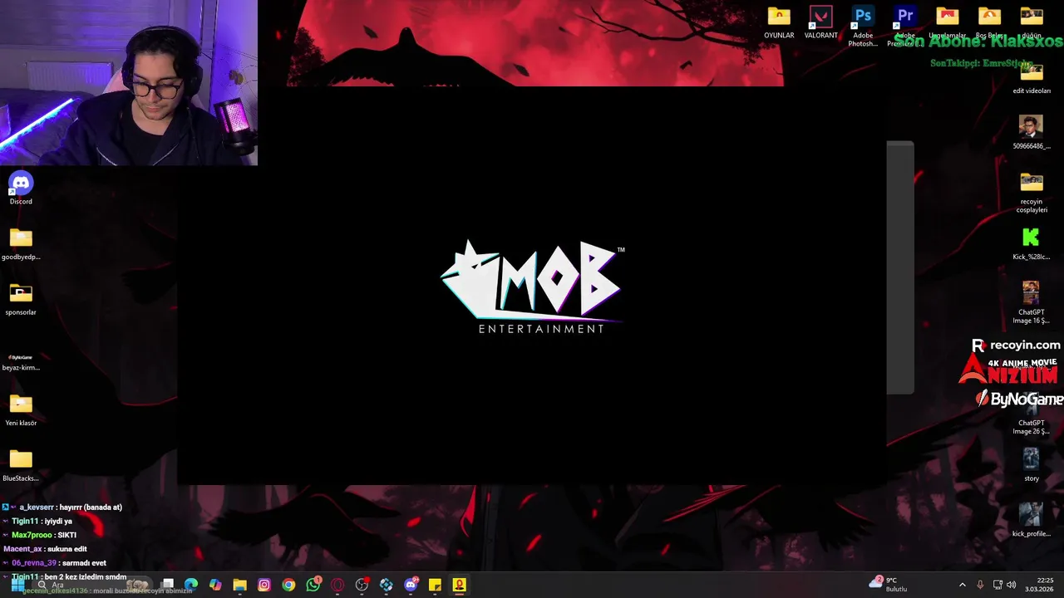
Task: Open the Uygulamalar folder
Action: pos(947,22)
